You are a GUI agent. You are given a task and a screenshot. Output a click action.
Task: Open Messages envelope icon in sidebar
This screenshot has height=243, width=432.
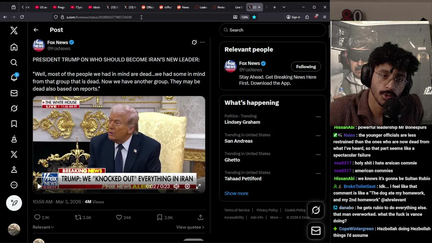click(14, 93)
